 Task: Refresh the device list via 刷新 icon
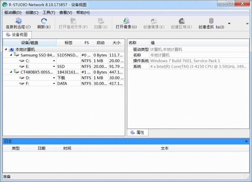tap(44, 21)
